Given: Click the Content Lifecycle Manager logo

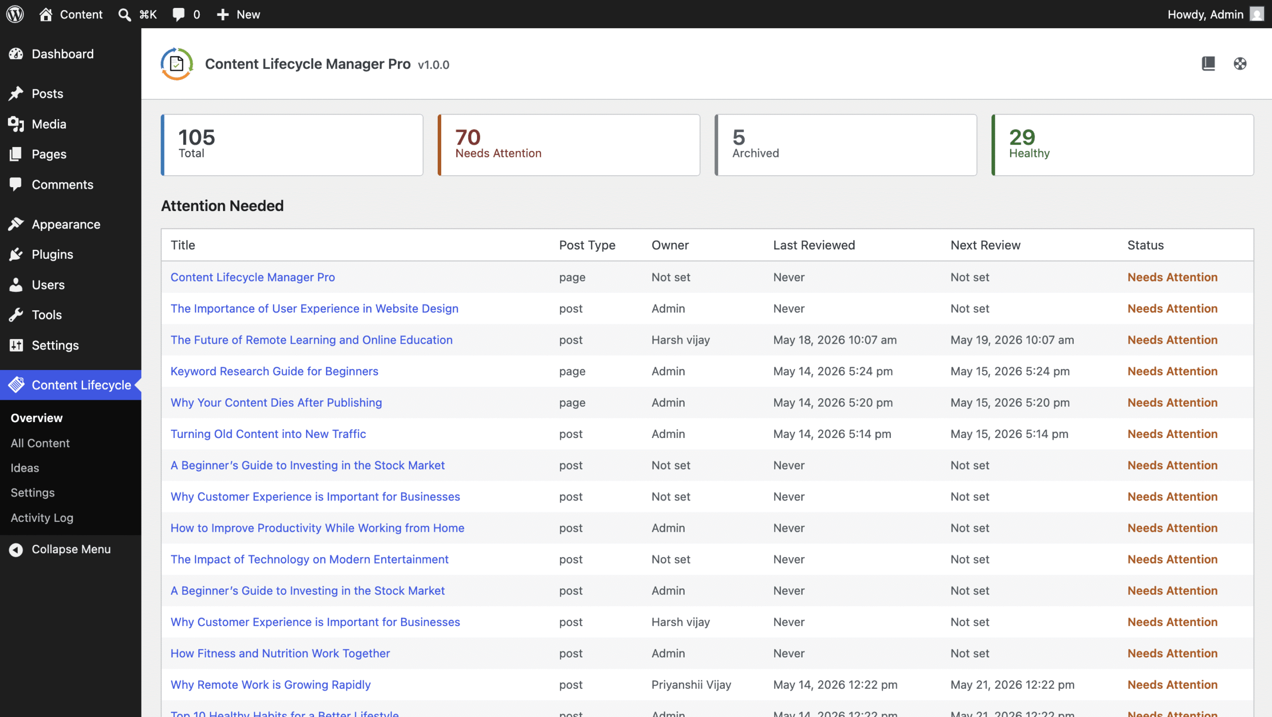Looking at the screenshot, I should [176, 64].
